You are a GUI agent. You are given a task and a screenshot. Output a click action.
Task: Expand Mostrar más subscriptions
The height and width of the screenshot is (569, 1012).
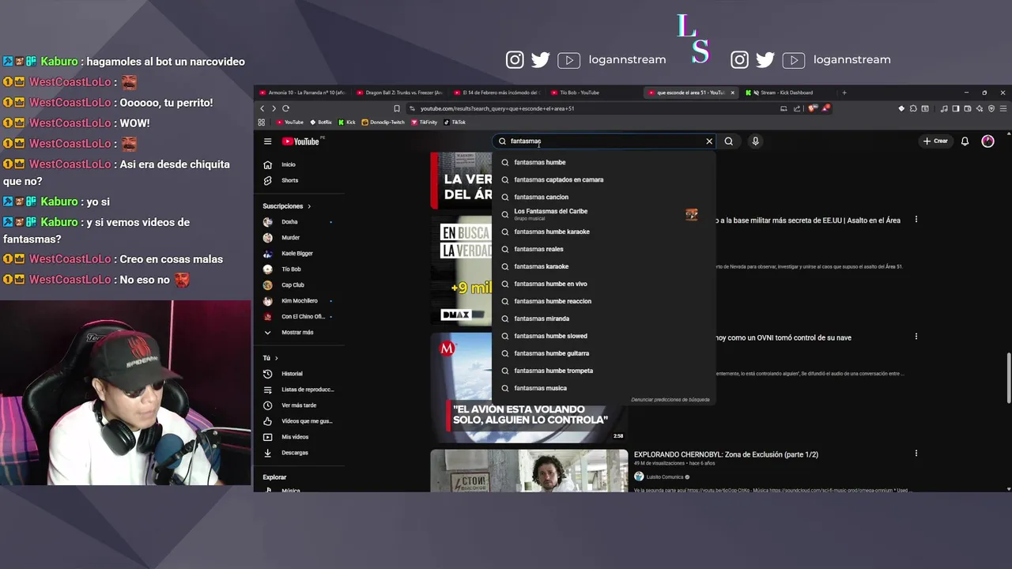299,333
